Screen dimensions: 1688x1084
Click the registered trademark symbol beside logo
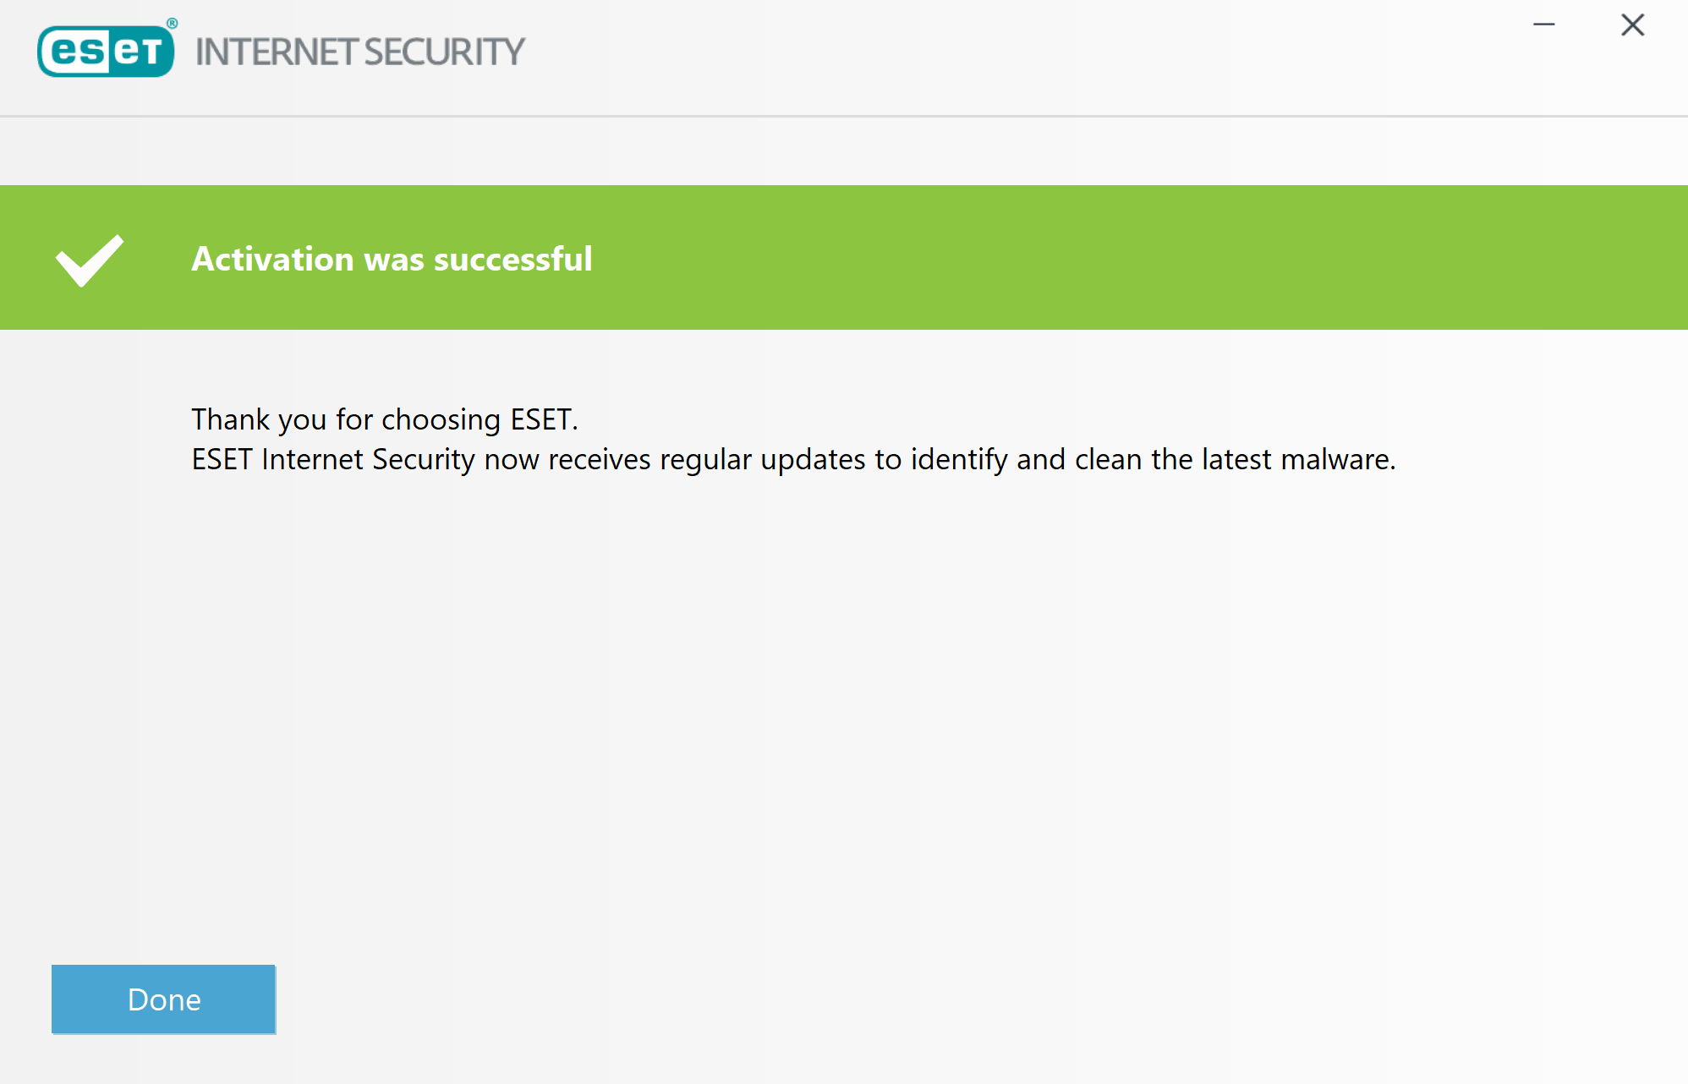click(172, 23)
